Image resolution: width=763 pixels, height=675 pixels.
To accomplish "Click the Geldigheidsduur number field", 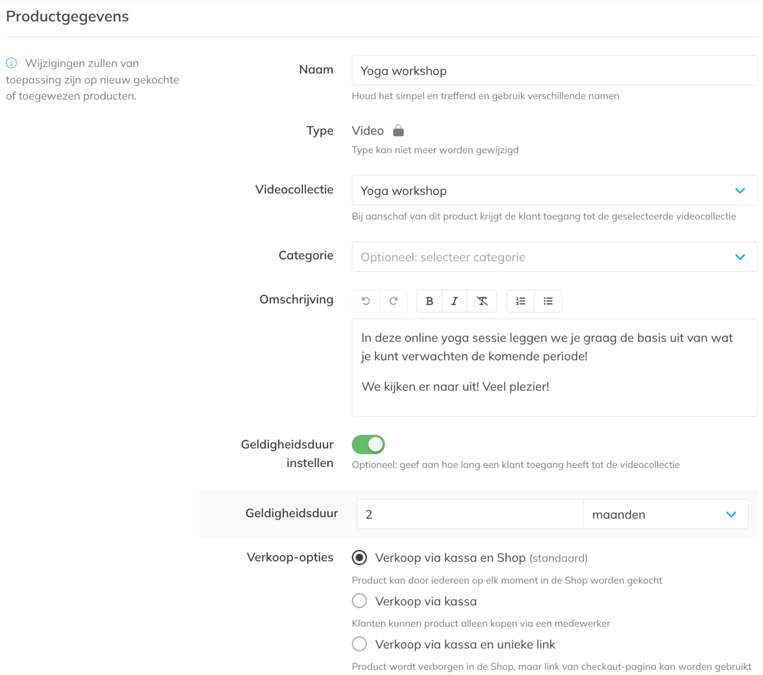I will tap(470, 514).
